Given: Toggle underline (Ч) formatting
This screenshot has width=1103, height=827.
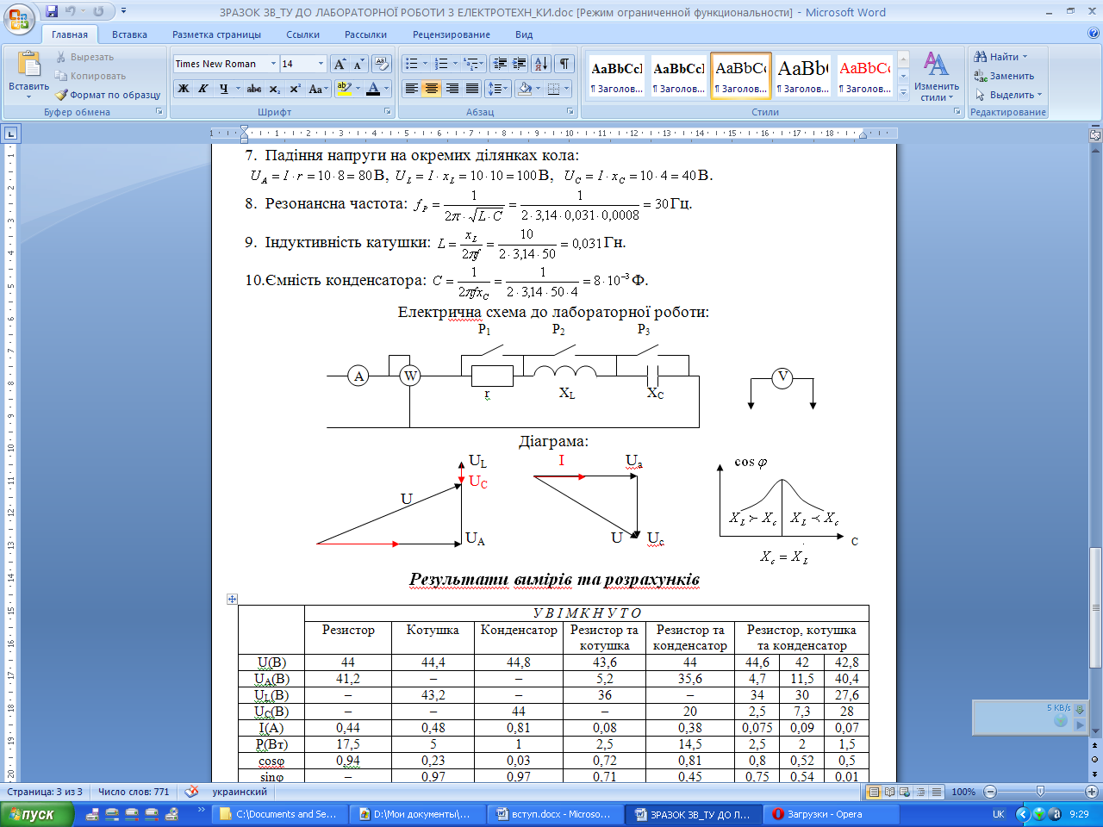Looking at the screenshot, I should 224,88.
